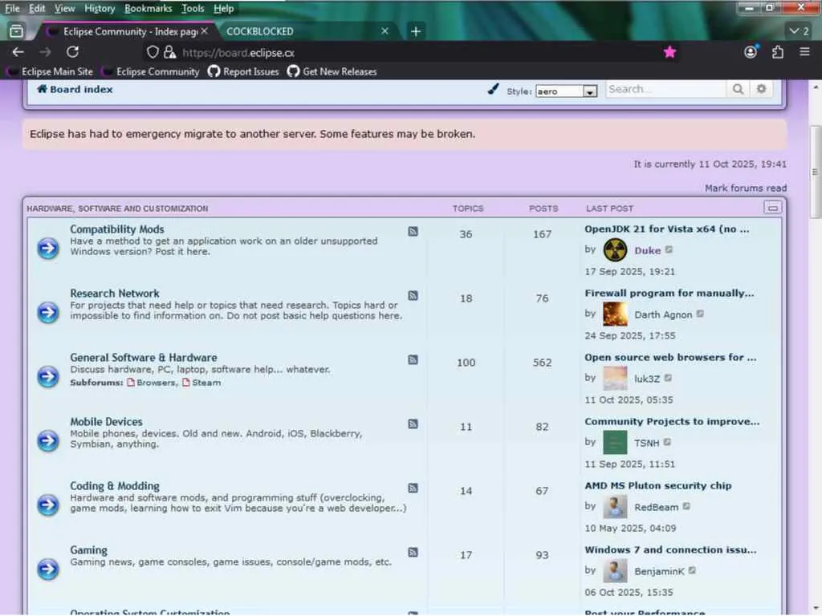Image resolution: width=822 pixels, height=616 pixels.
Task: Click RSS feed icon for Gaming
Action: (x=413, y=552)
